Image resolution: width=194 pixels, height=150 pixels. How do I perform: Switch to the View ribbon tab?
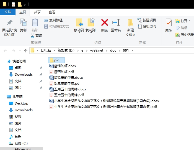click(x=52, y=12)
